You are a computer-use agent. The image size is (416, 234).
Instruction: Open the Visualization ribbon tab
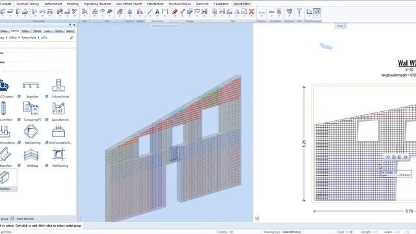pos(221,4)
